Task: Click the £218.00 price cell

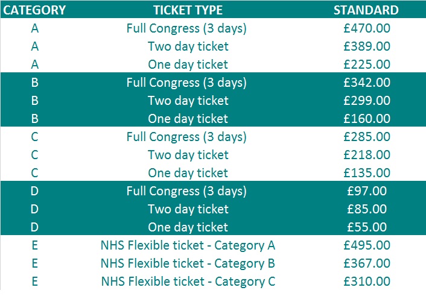Action: click(367, 155)
